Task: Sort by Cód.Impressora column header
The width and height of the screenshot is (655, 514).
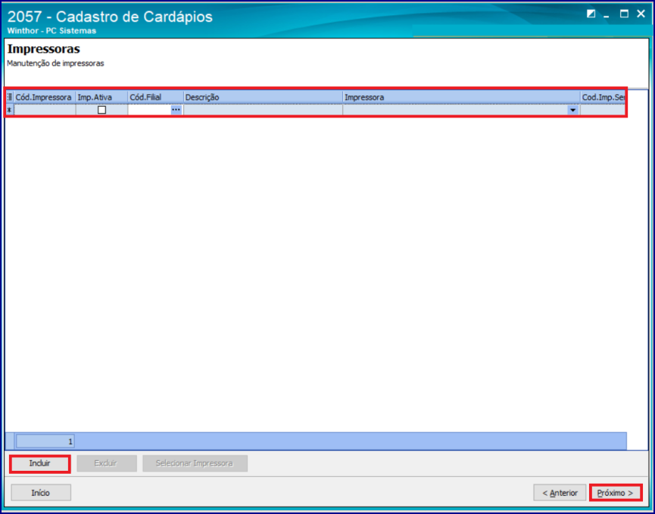Action: point(45,97)
